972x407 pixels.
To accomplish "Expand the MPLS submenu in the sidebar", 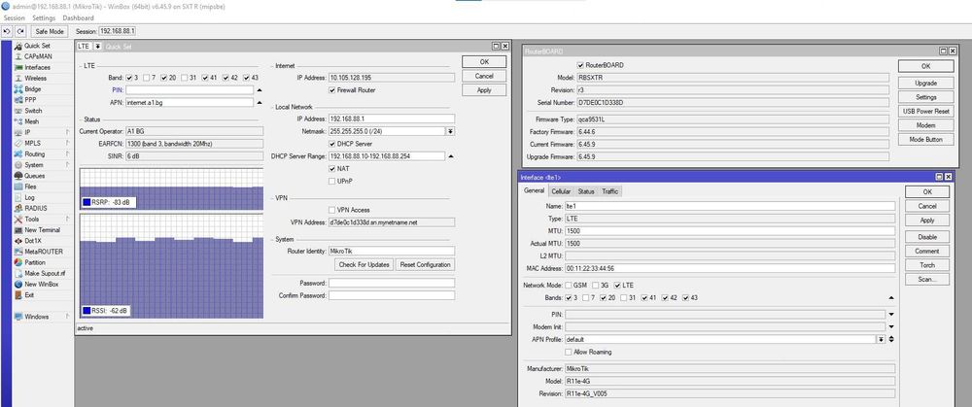I will (68, 143).
